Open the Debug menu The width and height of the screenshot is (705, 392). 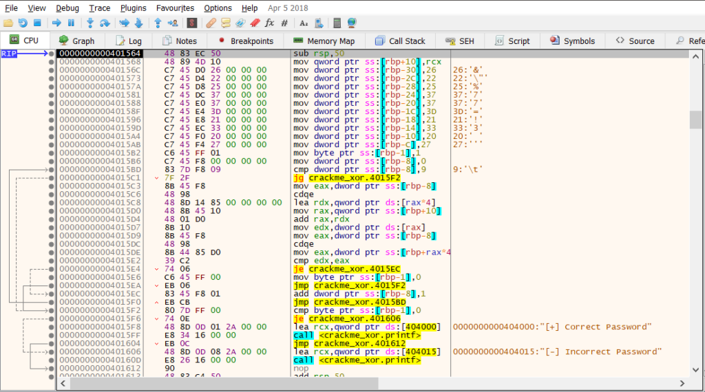(x=67, y=8)
